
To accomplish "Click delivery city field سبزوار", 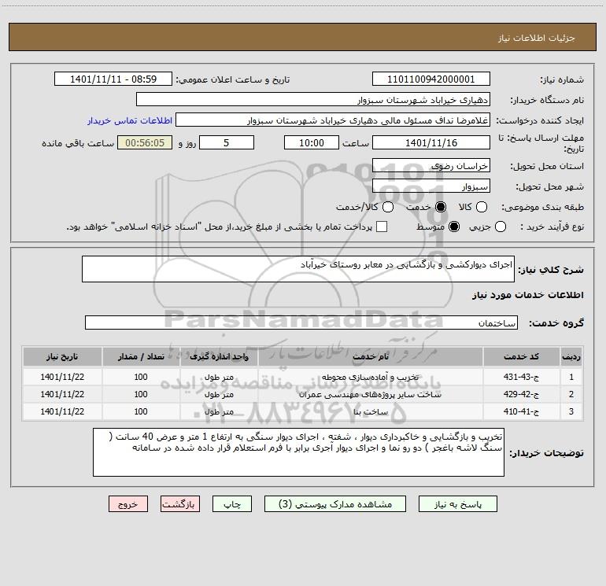I will click(431, 186).
